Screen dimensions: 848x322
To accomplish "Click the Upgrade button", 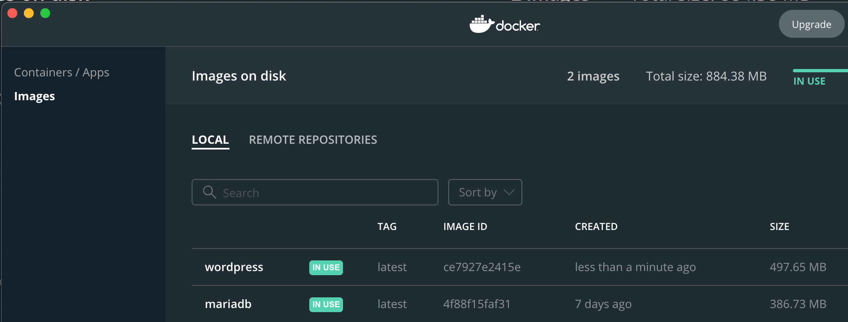I will [811, 24].
